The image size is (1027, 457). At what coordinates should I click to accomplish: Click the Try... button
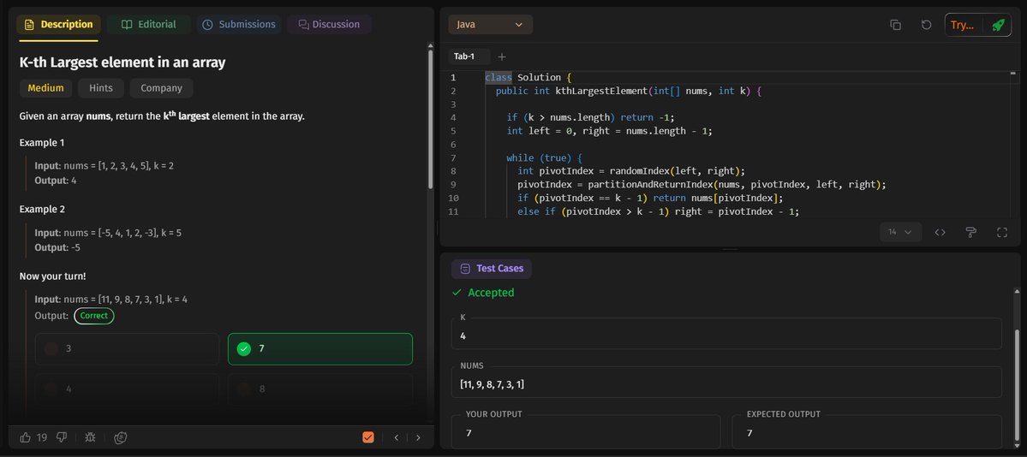tap(963, 25)
